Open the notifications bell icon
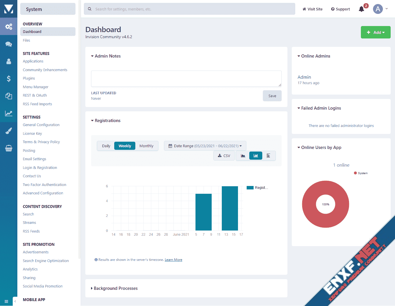 coord(361,9)
